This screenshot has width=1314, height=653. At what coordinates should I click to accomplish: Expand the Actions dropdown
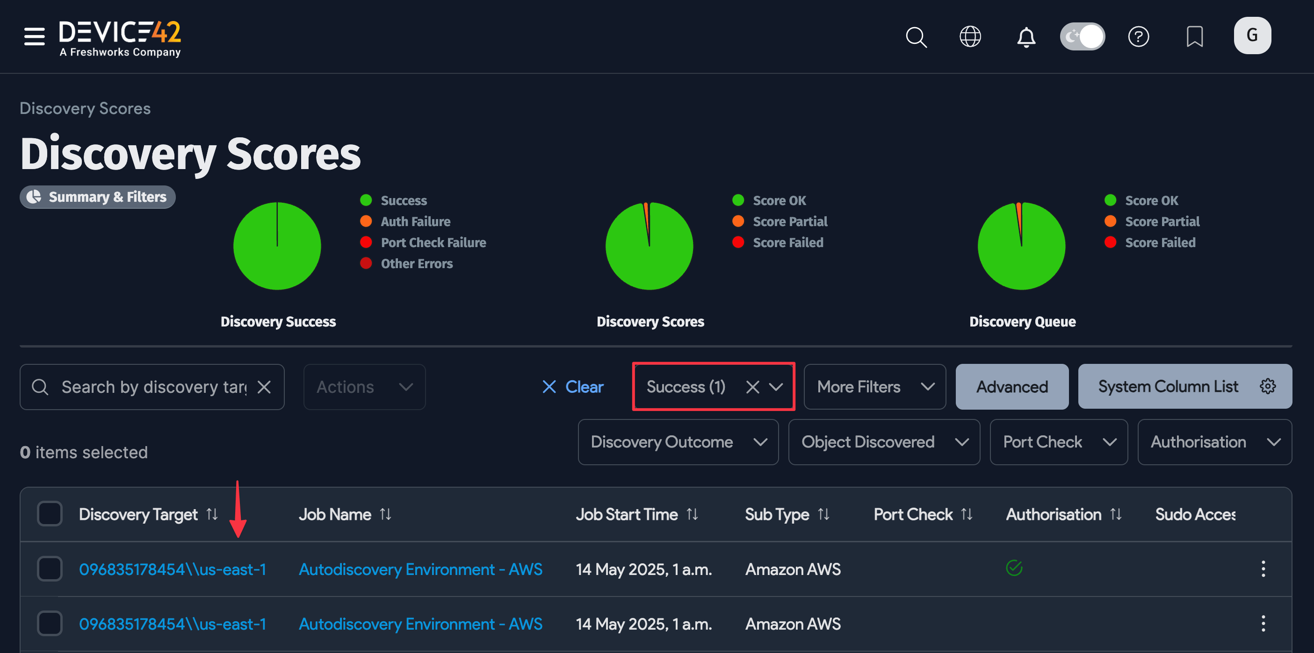[364, 387]
